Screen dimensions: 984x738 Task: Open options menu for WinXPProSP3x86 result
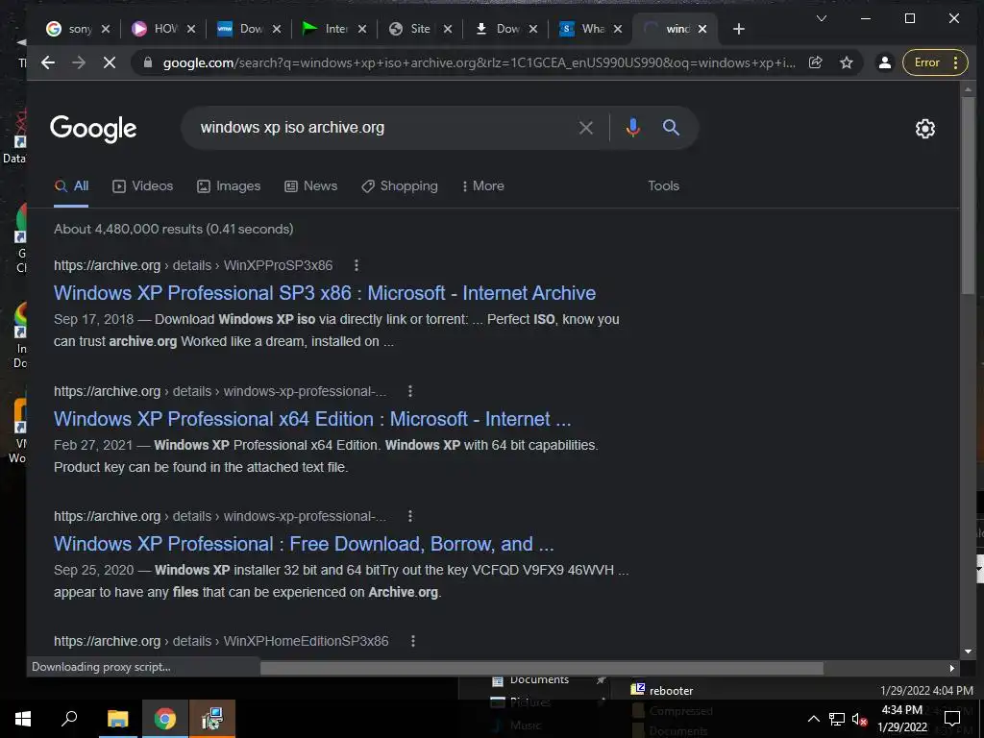pyautogui.click(x=357, y=265)
